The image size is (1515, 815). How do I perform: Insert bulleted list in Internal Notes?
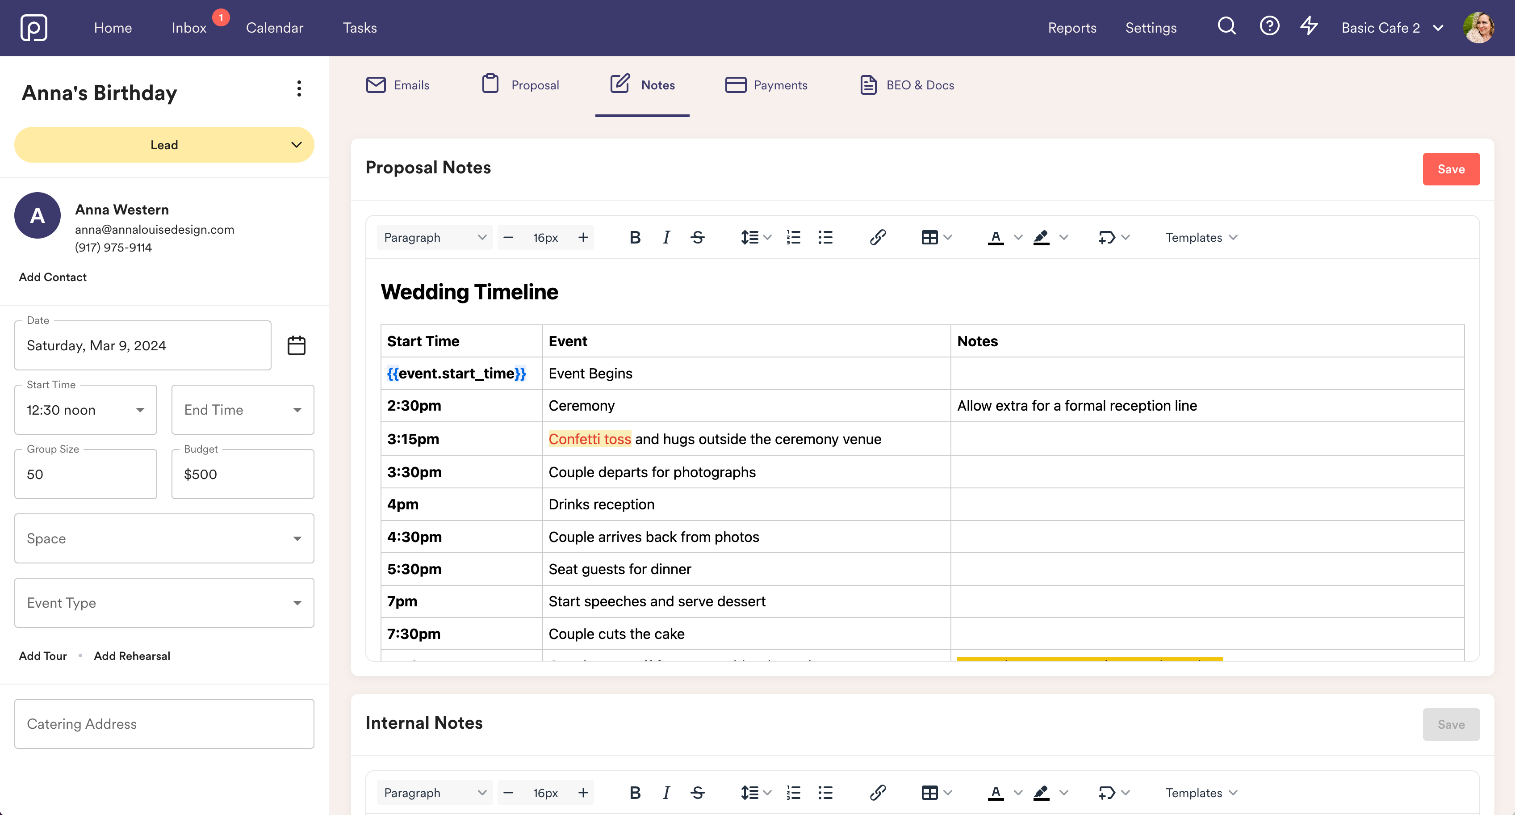coord(825,793)
